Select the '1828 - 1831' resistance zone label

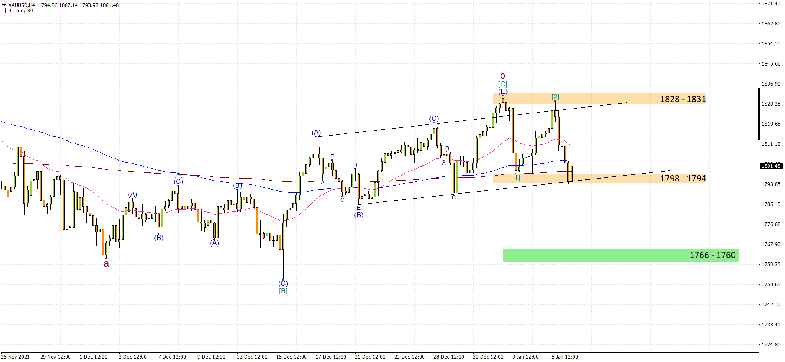[x=683, y=99]
